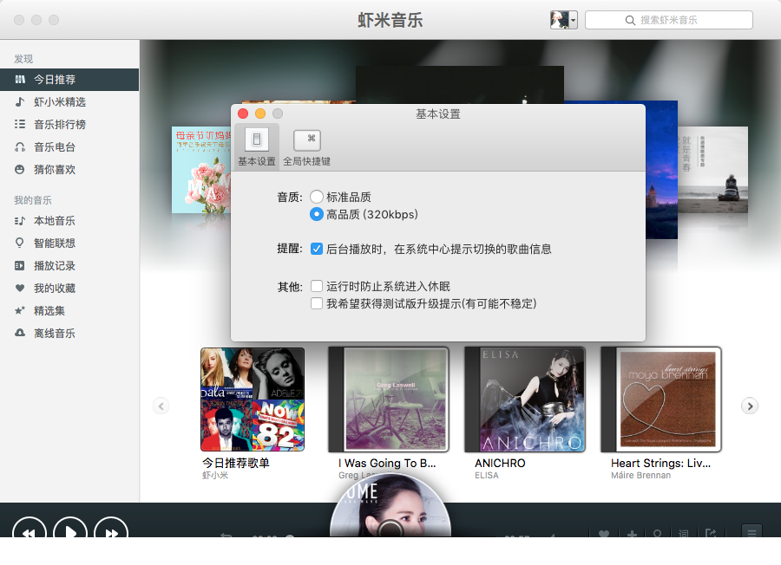Enable 测试版升级提示 beta updates checkbox

tap(316, 303)
